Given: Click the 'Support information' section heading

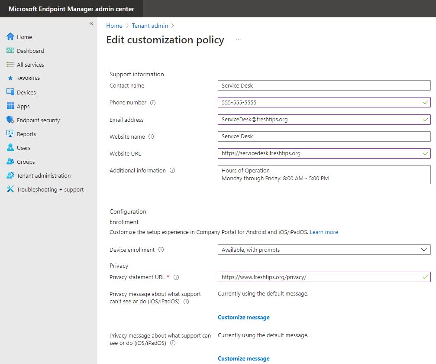Looking at the screenshot, I should 136,74.
